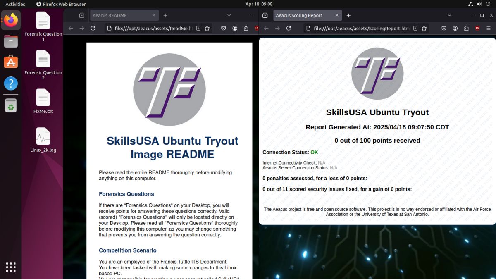Bookmark the ScoringReport page with the star
496x279 pixels.
[x=424, y=29]
